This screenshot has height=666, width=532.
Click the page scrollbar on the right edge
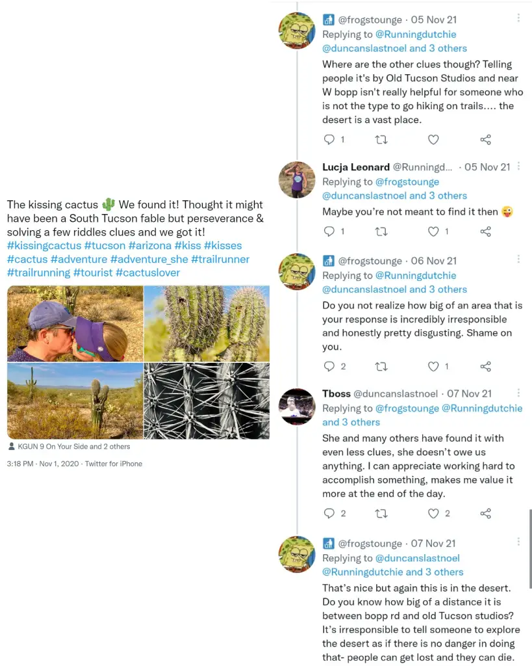[x=530, y=549]
